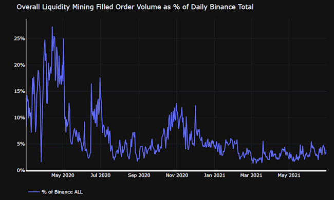Select the 5% y-axis label
Image resolution: width=334 pixels, height=200 pixels.
(21, 144)
